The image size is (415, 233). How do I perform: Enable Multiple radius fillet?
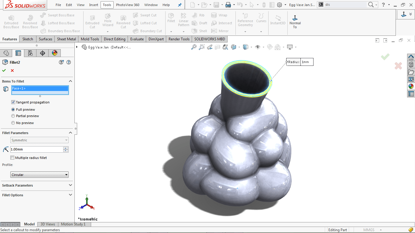click(x=12, y=157)
